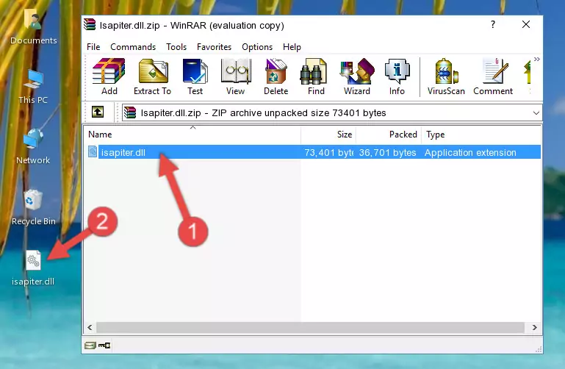
Task: Expand hidden toolbar items chevron
Action: click(x=537, y=59)
